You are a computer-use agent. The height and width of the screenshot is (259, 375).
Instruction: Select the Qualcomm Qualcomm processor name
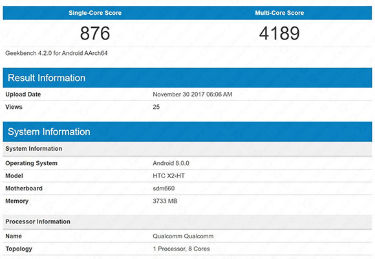(183, 236)
